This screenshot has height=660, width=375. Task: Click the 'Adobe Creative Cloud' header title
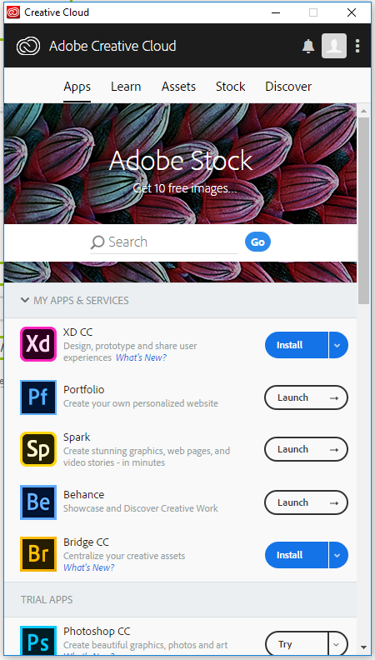click(112, 46)
